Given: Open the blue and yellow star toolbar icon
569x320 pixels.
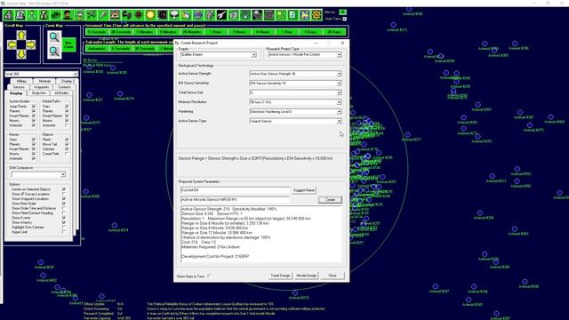Looking at the screenshot, I should pyautogui.click(x=305, y=15).
